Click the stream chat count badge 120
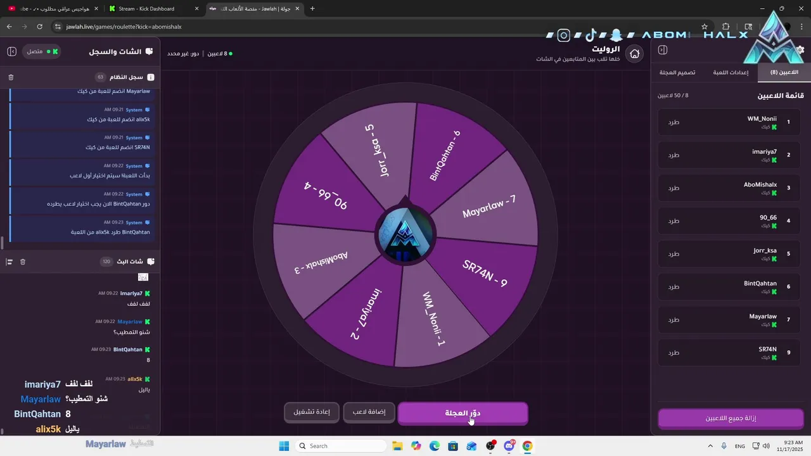 106,262
